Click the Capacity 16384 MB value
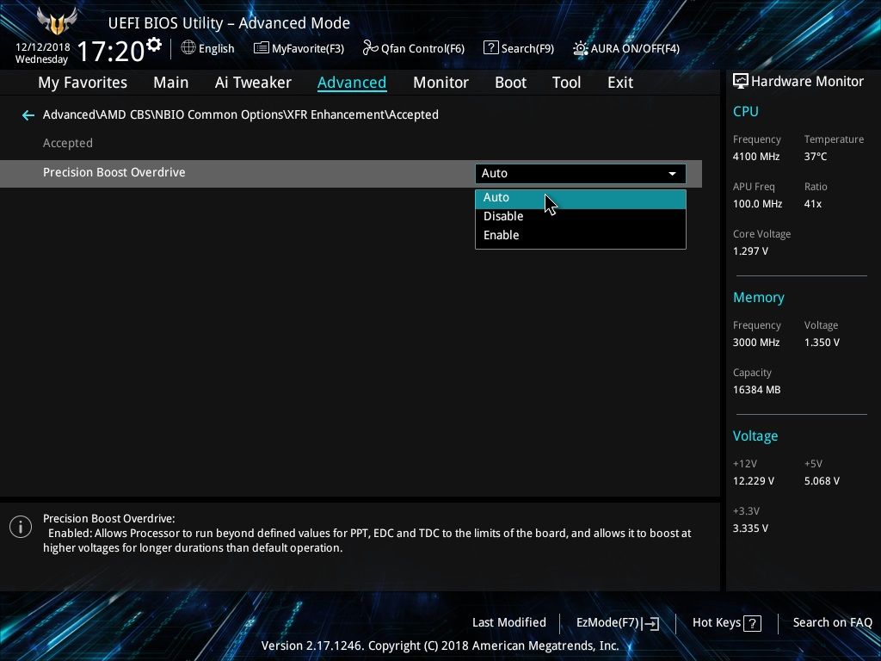The image size is (881, 661). click(x=756, y=390)
